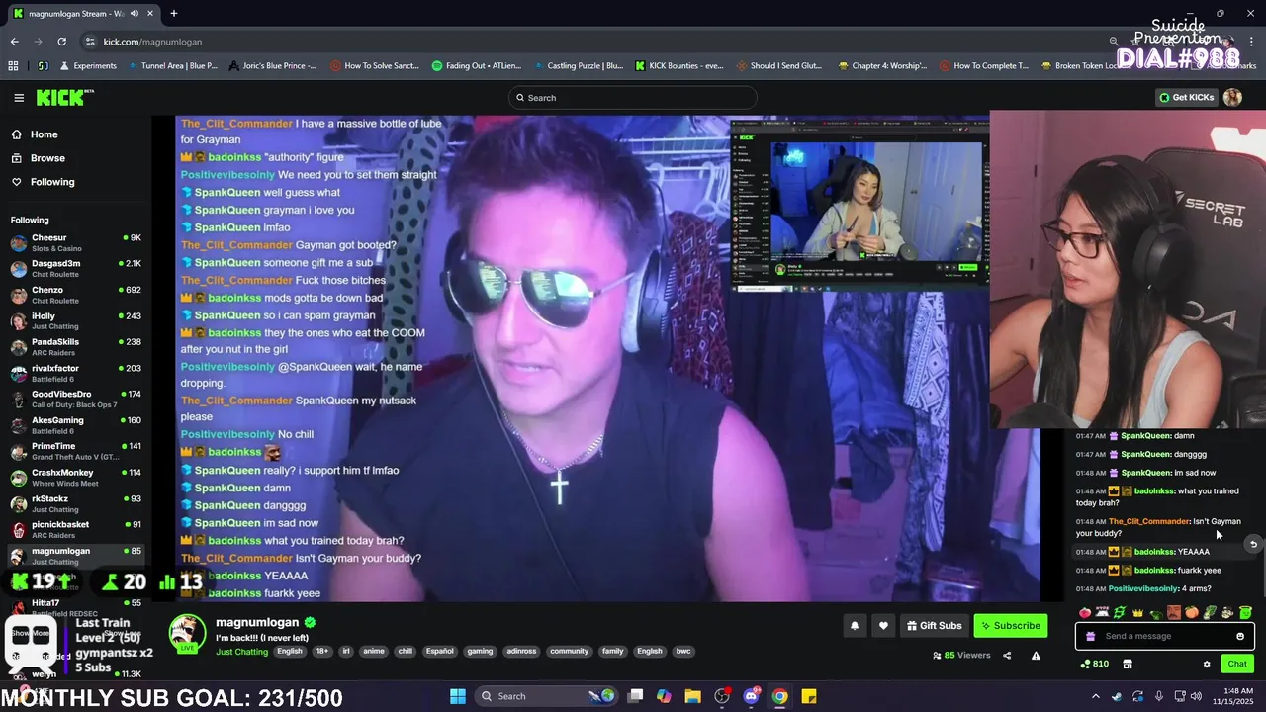
Task: Open picnickbasket channel in Following list
Action: click(76, 530)
